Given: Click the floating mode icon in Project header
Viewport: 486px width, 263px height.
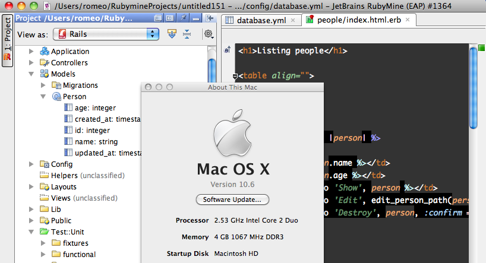Looking at the screenshot, I should (158, 18).
